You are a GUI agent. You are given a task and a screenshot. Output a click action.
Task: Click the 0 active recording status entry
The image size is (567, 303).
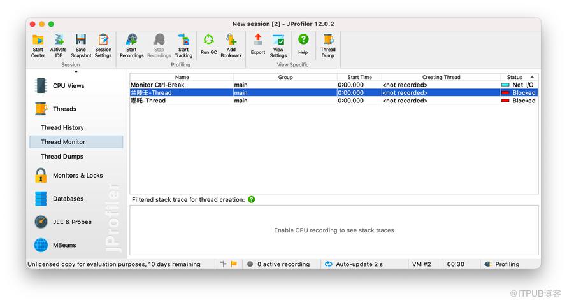tap(278, 264)
